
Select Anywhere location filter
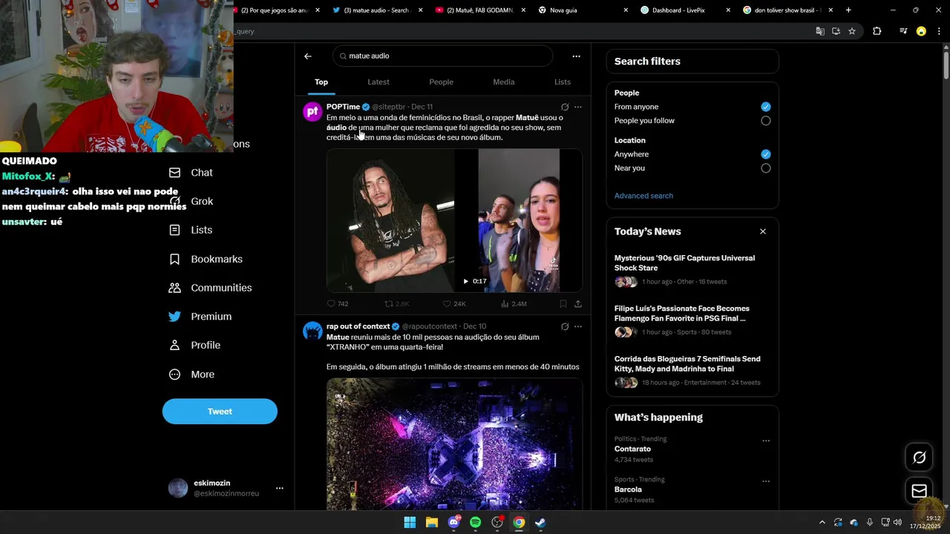[x=766, y=154]
